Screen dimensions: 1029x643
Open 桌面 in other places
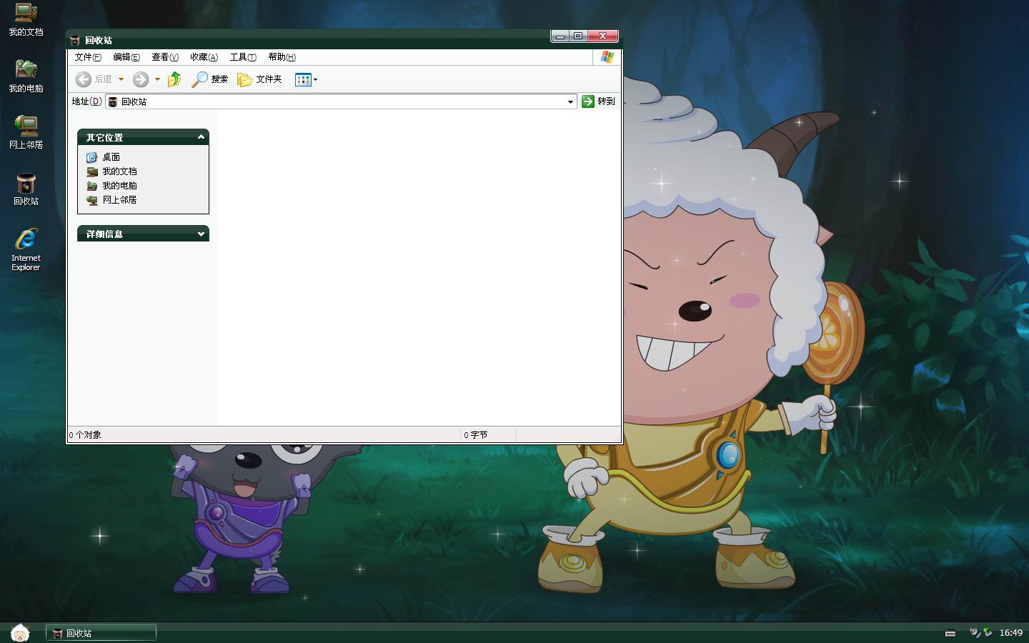[104, 157]
